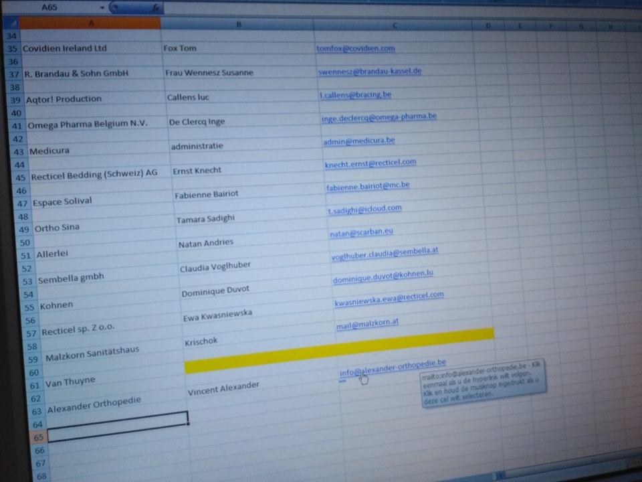Select column A header
This screenshot has width=642, height=482.
[x=90, y=23]
